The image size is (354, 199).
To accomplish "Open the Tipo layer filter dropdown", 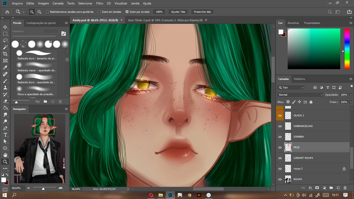I will point(291,88).
